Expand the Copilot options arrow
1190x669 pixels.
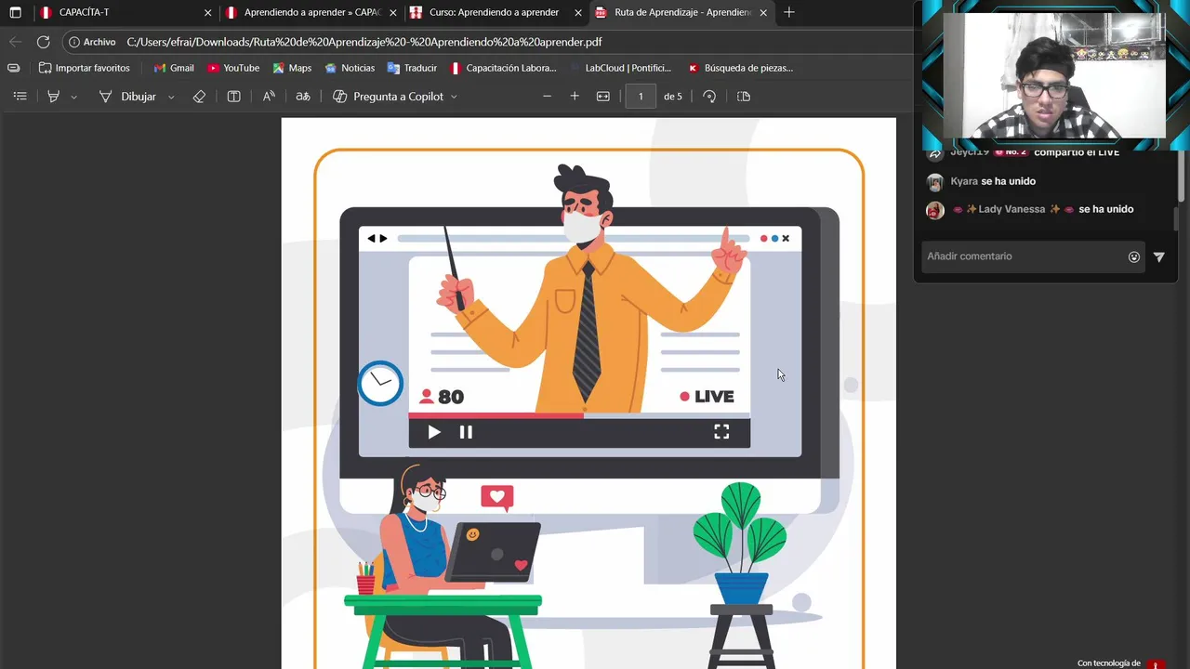pos(454,97)
